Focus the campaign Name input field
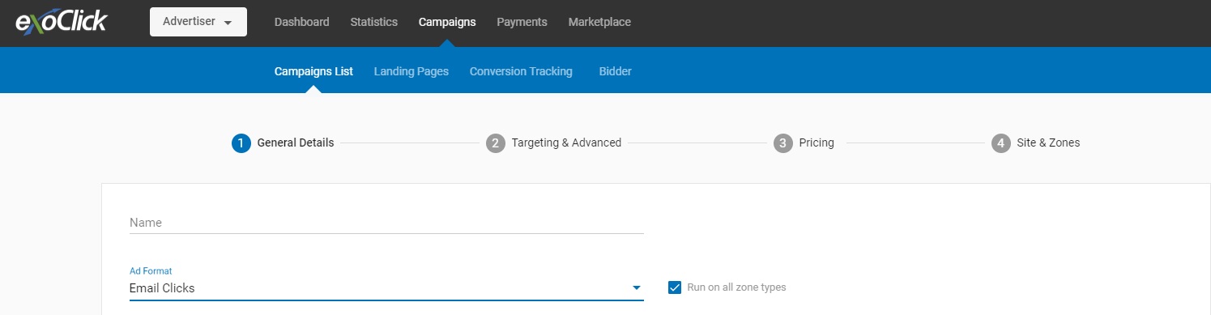The width and height of the screenshot is (1211, 315). [386, 223]
